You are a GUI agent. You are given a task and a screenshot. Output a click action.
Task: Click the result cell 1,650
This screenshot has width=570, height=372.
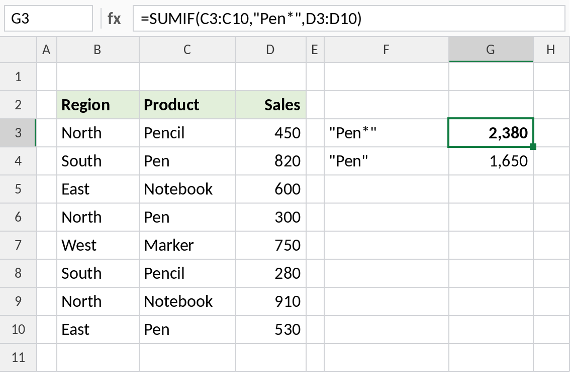(x=491, y=161)
